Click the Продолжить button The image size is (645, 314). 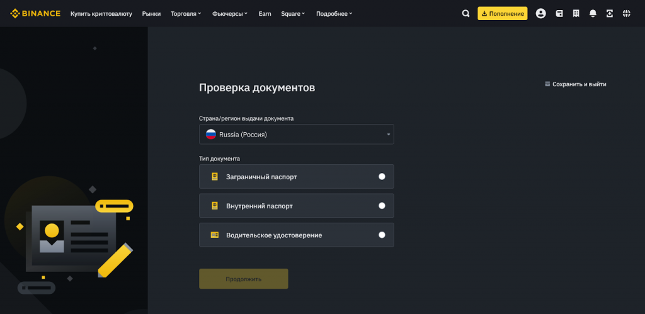[x=244, y=279]
